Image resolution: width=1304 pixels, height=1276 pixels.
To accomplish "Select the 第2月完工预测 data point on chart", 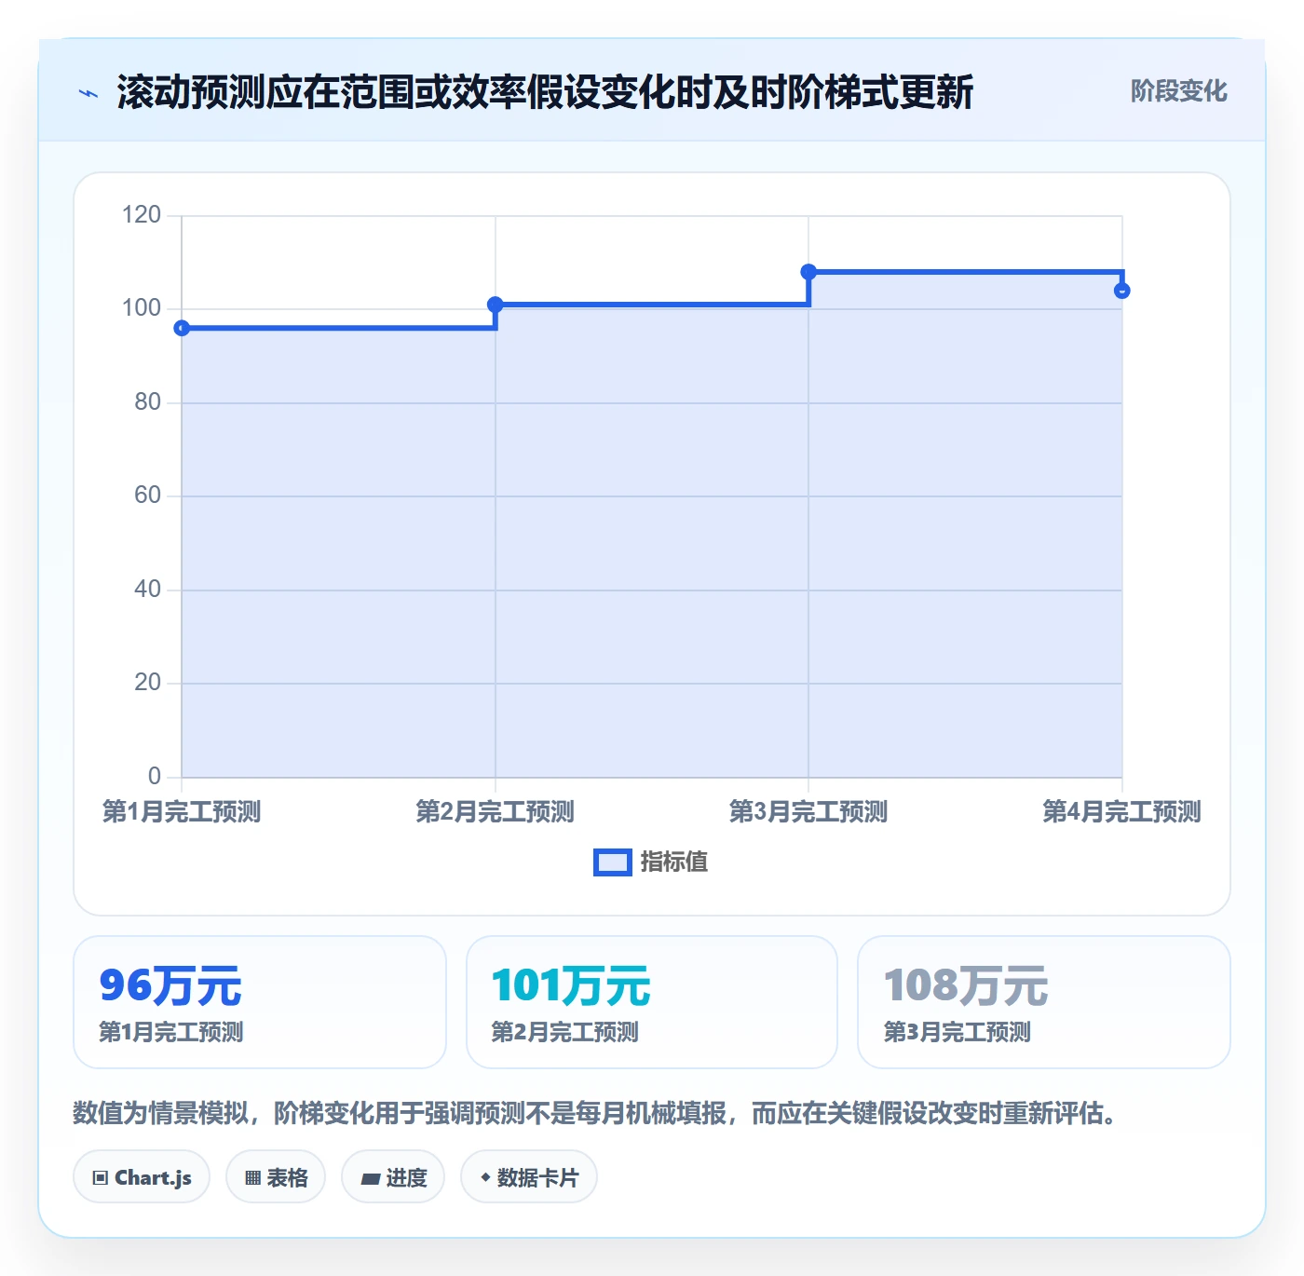I will (x=496, y=305).
